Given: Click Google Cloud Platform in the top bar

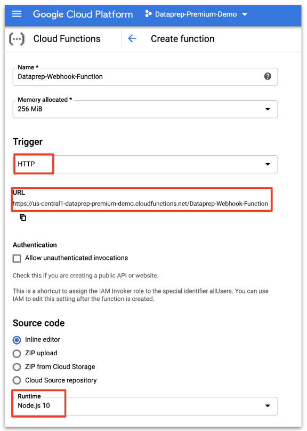Looking at the screenshot, I should click(83, 14).
